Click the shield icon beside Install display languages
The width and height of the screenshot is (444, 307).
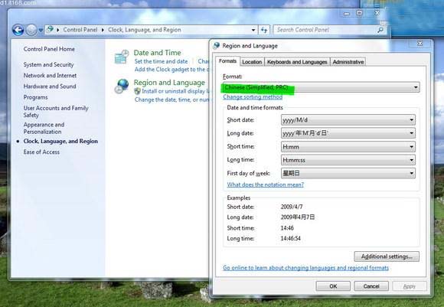click(137, 91)
